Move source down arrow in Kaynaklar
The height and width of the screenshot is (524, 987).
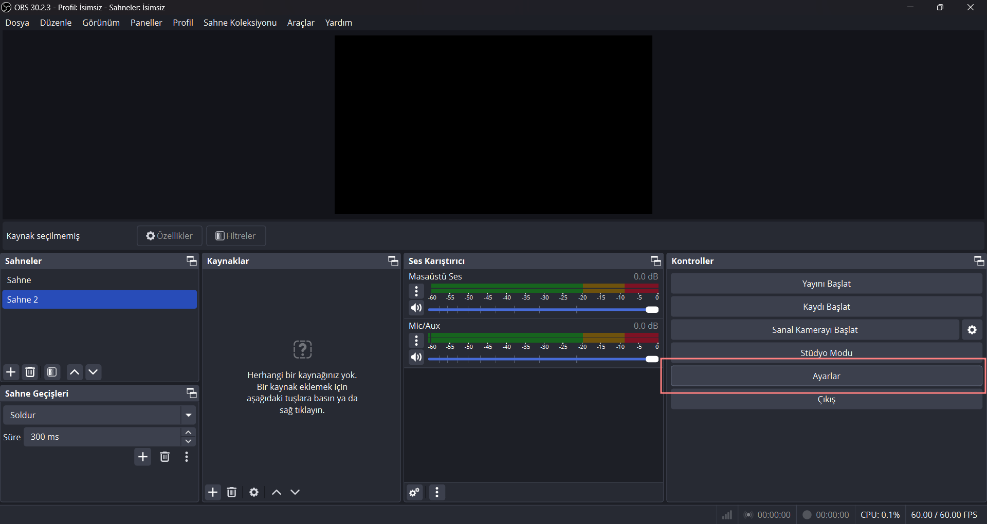pos(295,492)
